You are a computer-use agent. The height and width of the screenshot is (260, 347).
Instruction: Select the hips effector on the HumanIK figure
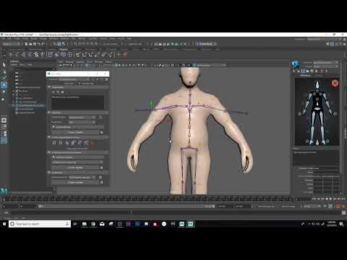317,109
